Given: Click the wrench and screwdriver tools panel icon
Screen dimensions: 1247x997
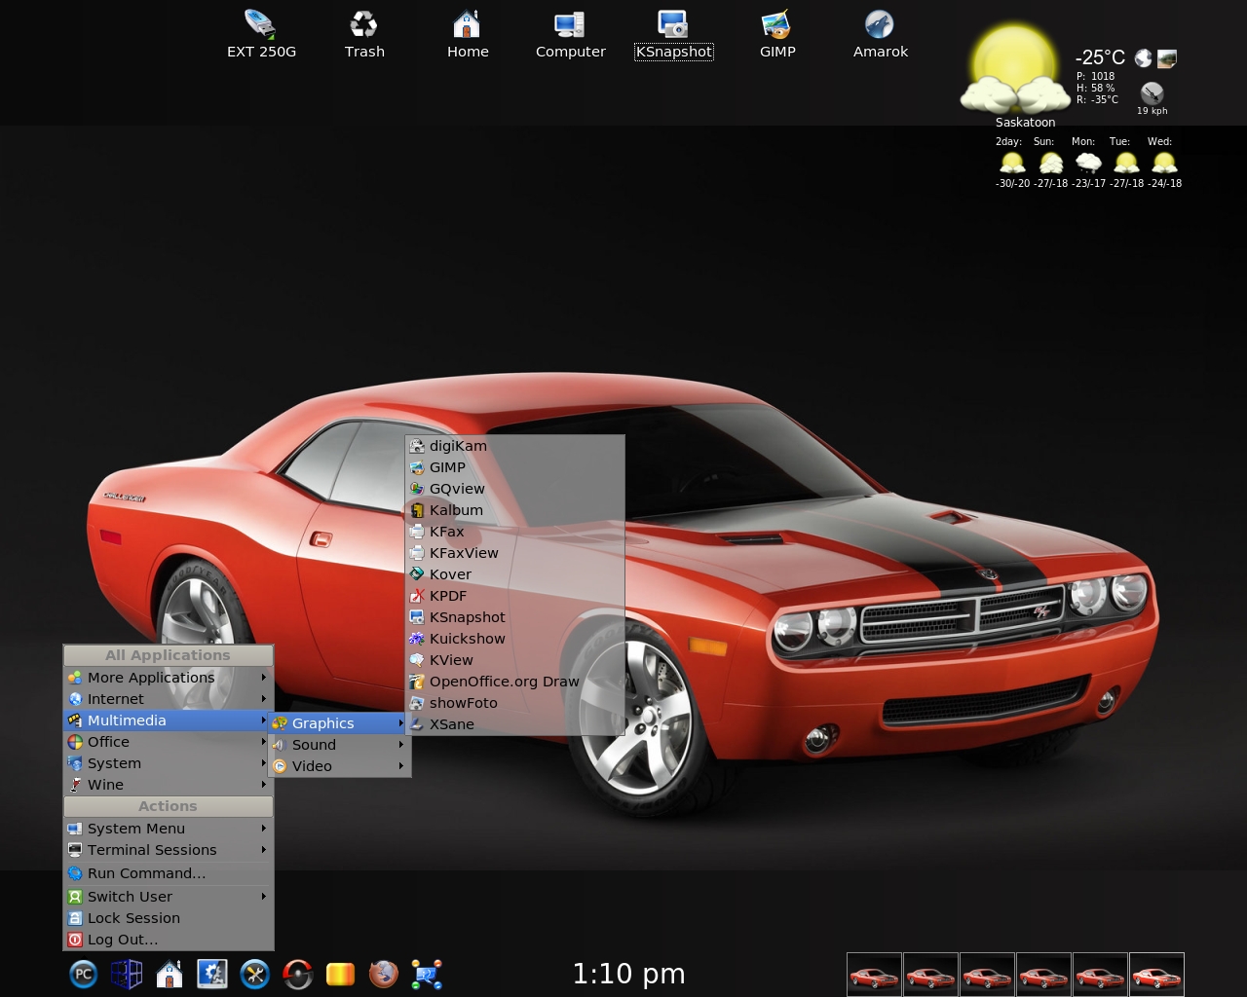Looking at the screenshot, I should pos(255,974).
